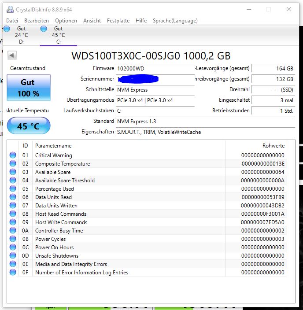Click the Controller Busy Time parameter name
This screenshot has height=310, width=303.
point(59,231)
